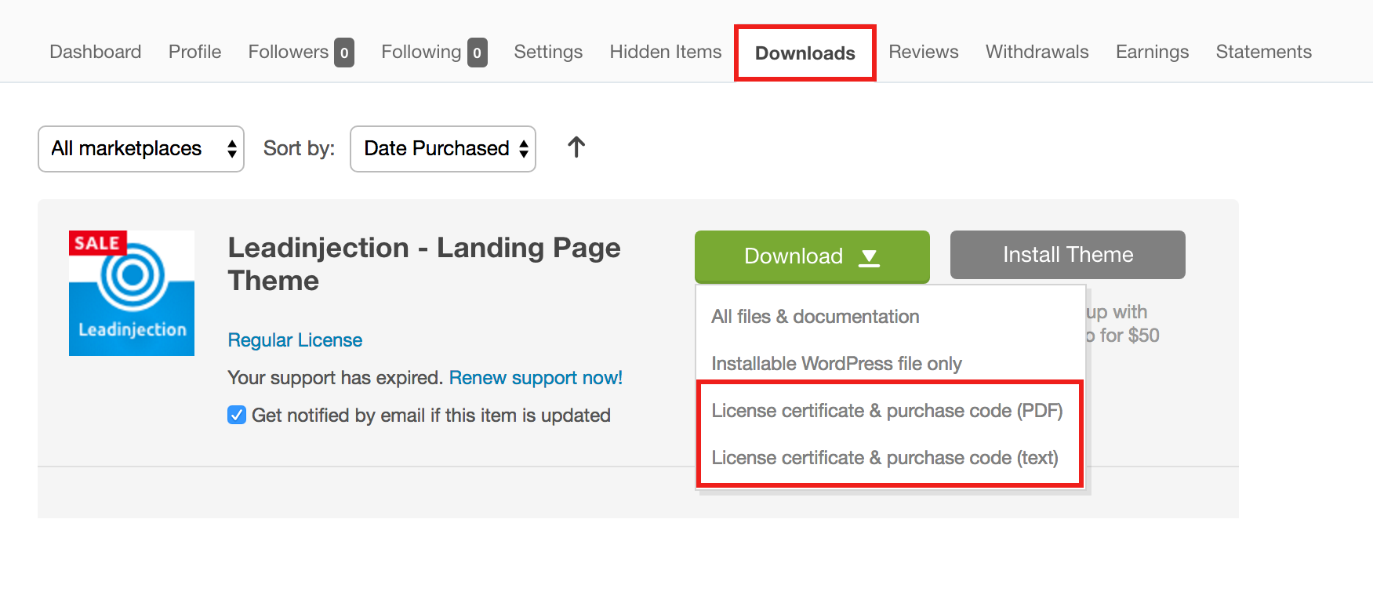The height and width of the screenshot is (610, 1373).
Task: Switch to the Following tab
Action: (434, 52)
